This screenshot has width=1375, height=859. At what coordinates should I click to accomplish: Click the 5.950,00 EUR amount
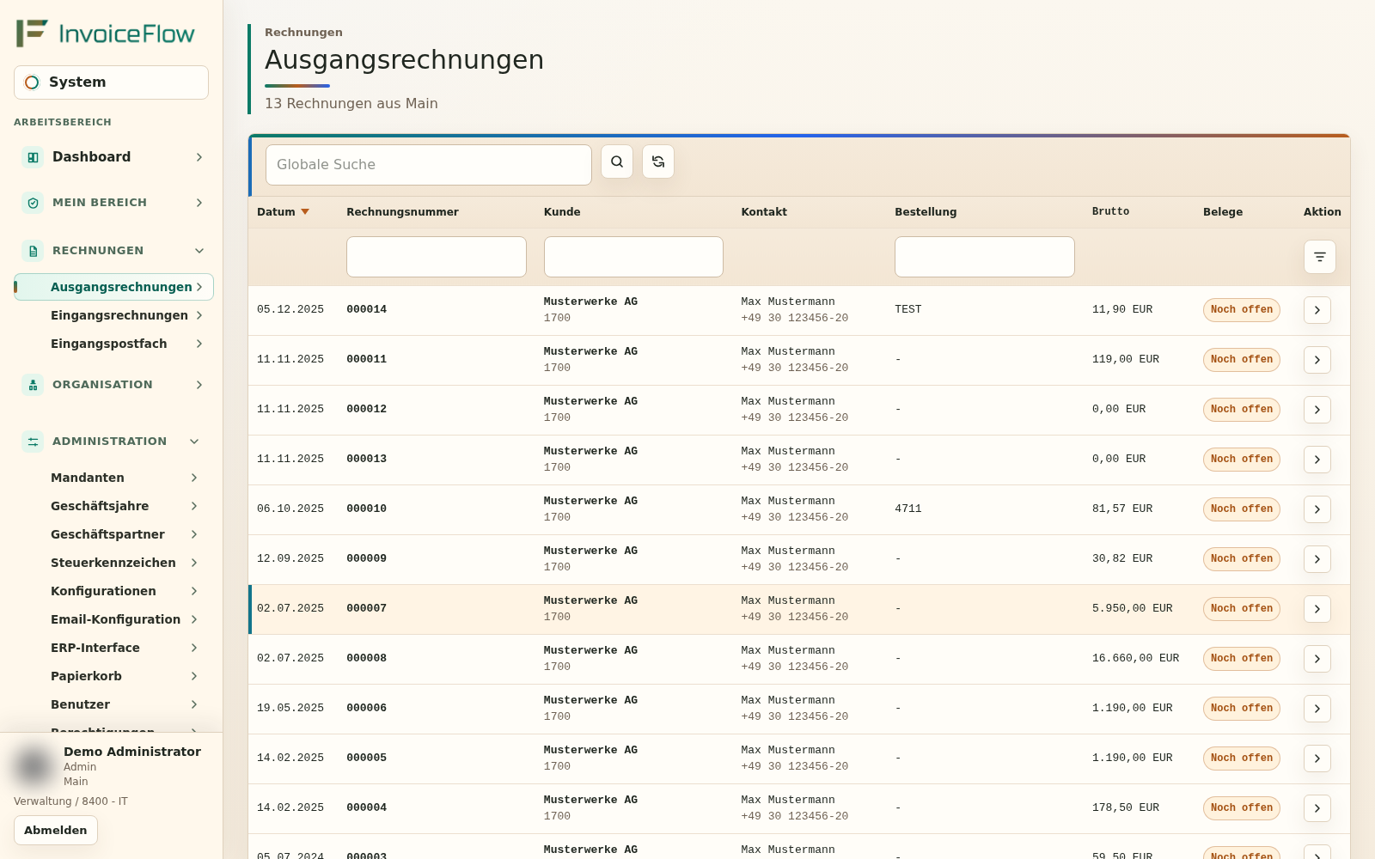(x=1133, y=608)
